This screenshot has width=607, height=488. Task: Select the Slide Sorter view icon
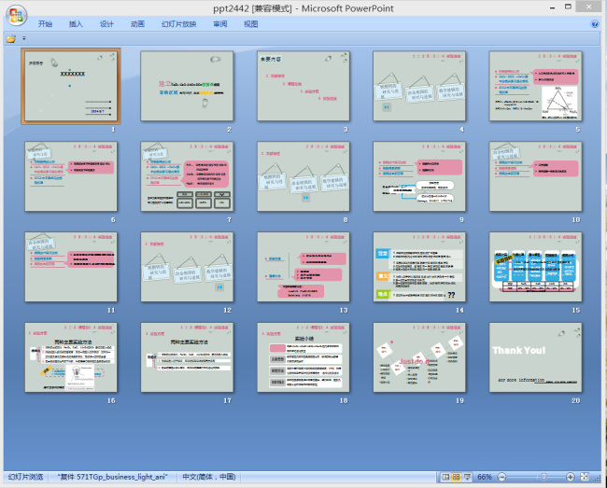pos(456,477)
